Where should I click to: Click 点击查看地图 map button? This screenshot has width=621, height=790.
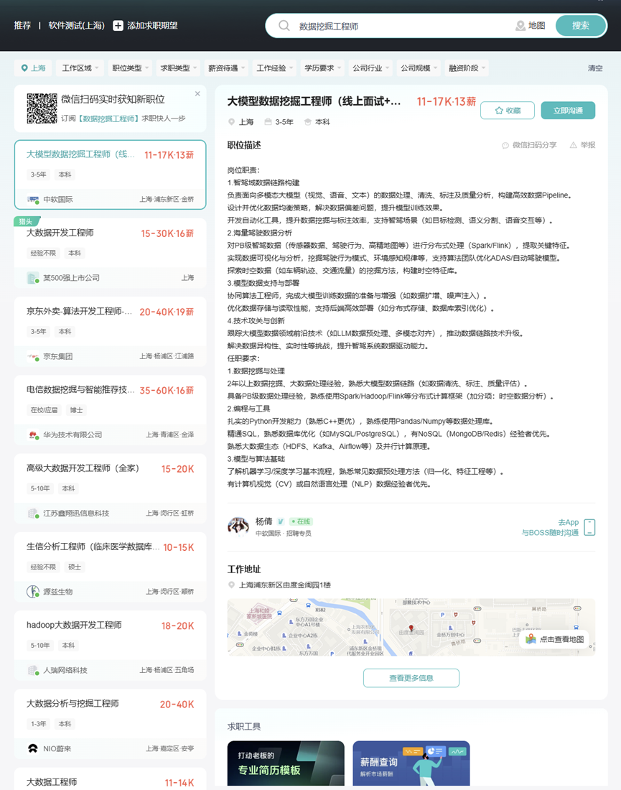coord(554,639)
